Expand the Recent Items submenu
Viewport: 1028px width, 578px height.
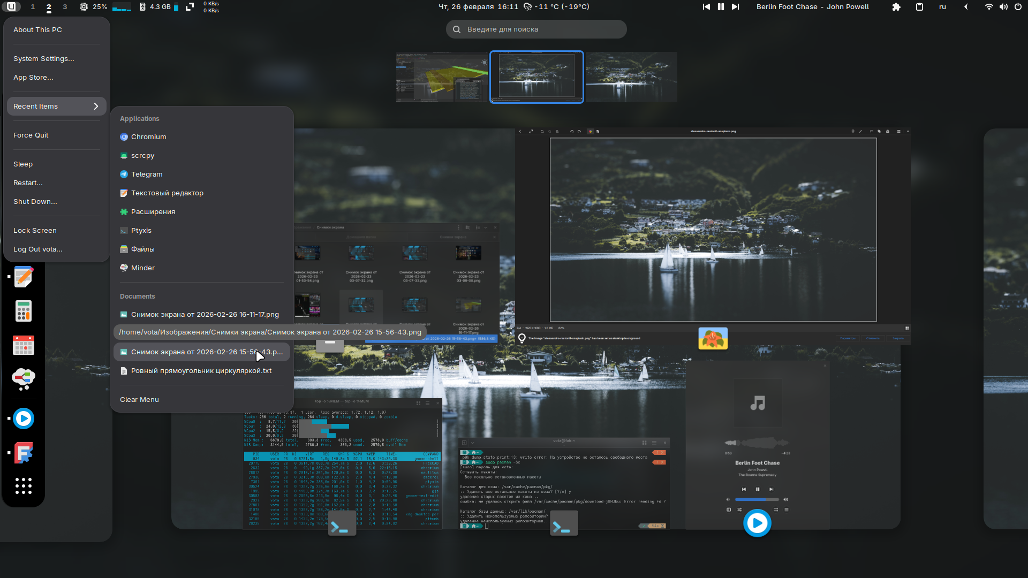pyautogui.click(x=56, y=106)
